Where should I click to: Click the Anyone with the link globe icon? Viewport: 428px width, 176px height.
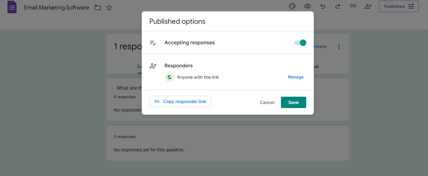170,77
